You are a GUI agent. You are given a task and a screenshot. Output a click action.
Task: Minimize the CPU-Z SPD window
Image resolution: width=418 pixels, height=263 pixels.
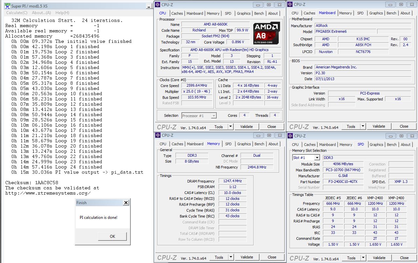pyautogui.click(x=391, y=136)
